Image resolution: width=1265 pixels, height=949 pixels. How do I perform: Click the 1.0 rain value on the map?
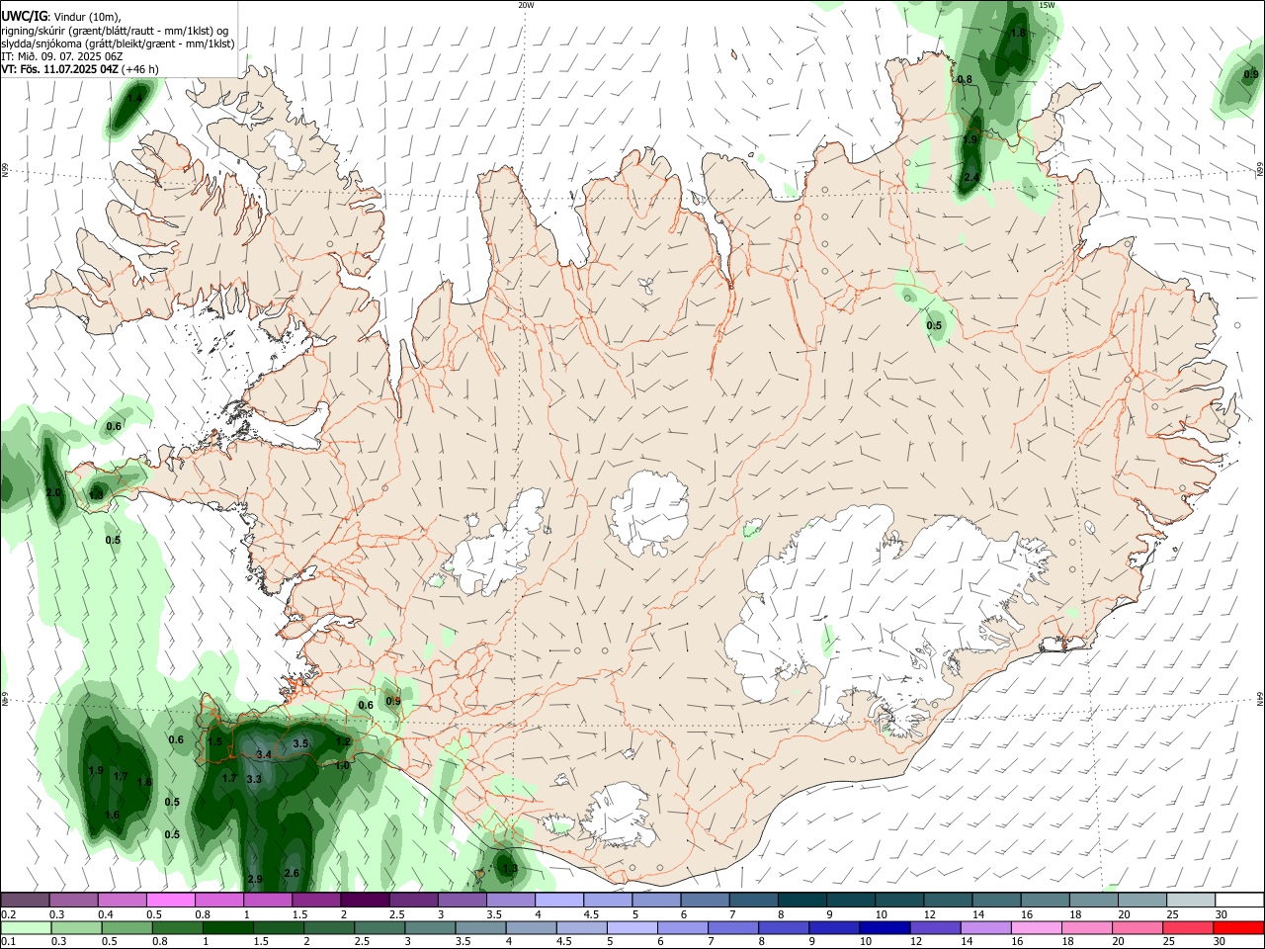(x=342, y=766)
